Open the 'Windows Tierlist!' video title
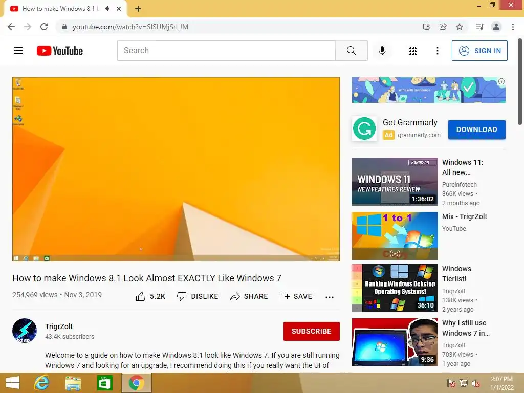 [457, 274]
